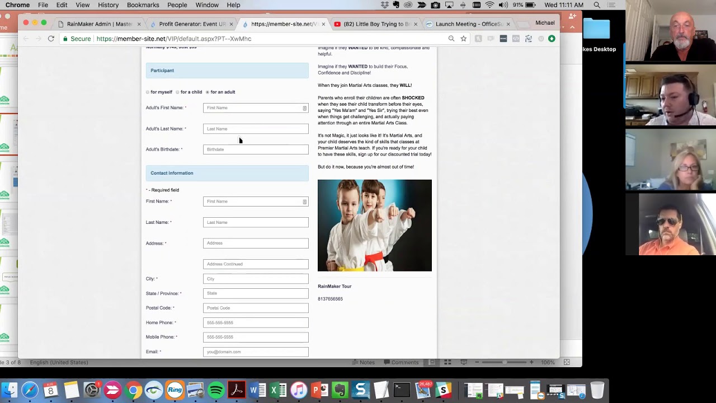
Task: Open Wi-Fi status in the menu bar
Action: [490, 5]
